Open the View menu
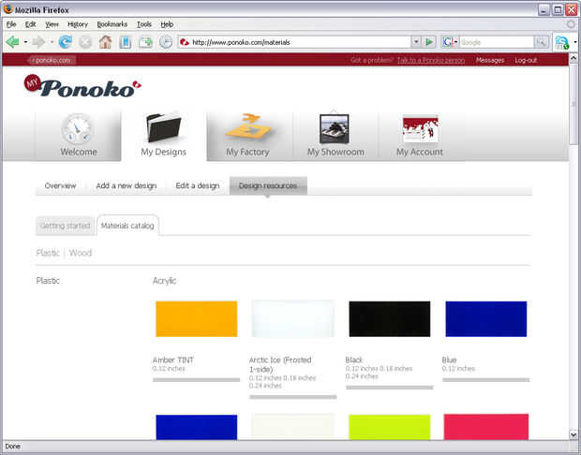The width and height of the screenshot is (581, 455). tap(52, 24)
